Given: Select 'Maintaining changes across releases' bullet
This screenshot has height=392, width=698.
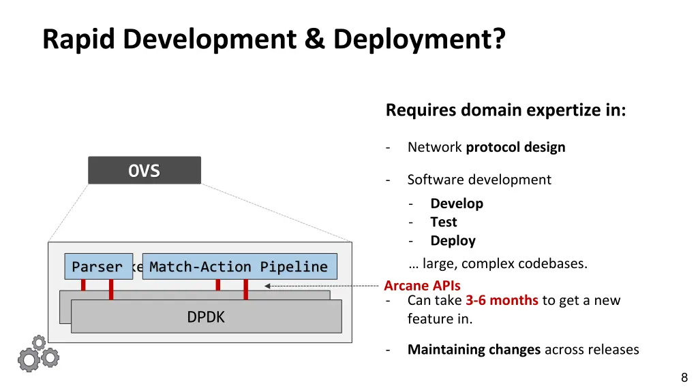Looking at the screenshot, I should pyautogui.click(x=523, y=349).
